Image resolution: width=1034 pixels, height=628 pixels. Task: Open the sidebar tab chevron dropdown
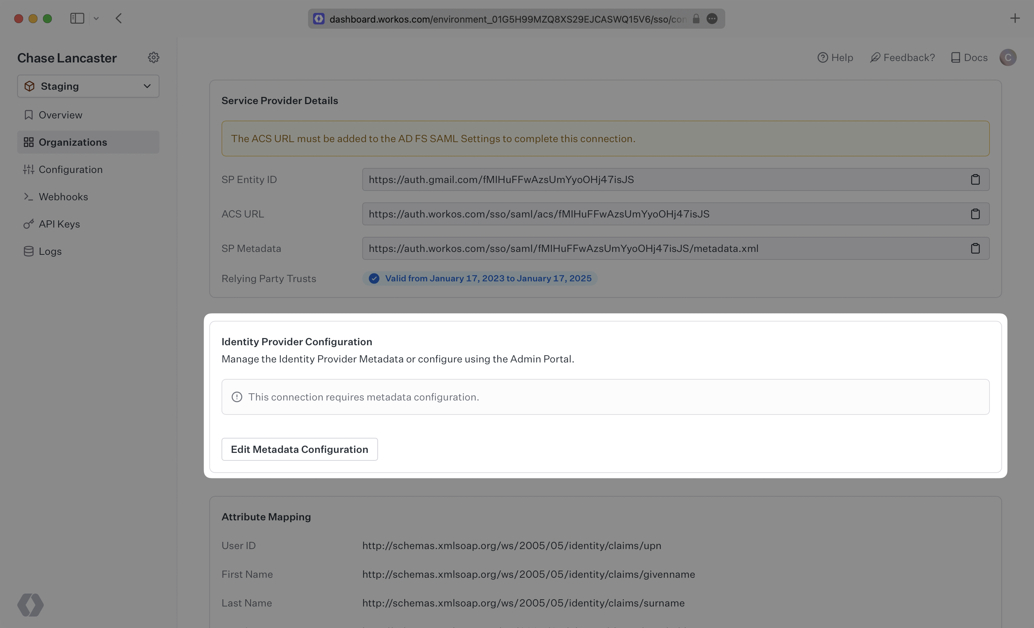coord(97,18)
